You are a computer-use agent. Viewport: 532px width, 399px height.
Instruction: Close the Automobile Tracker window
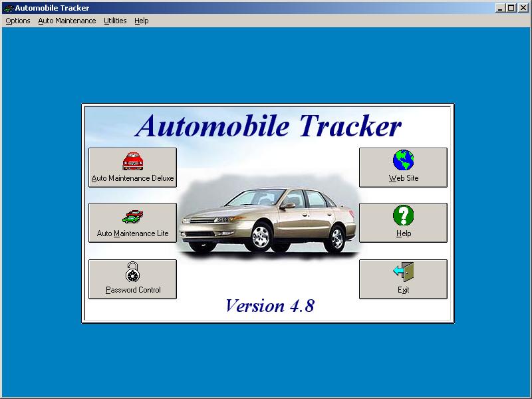click(x=523, y=8)
